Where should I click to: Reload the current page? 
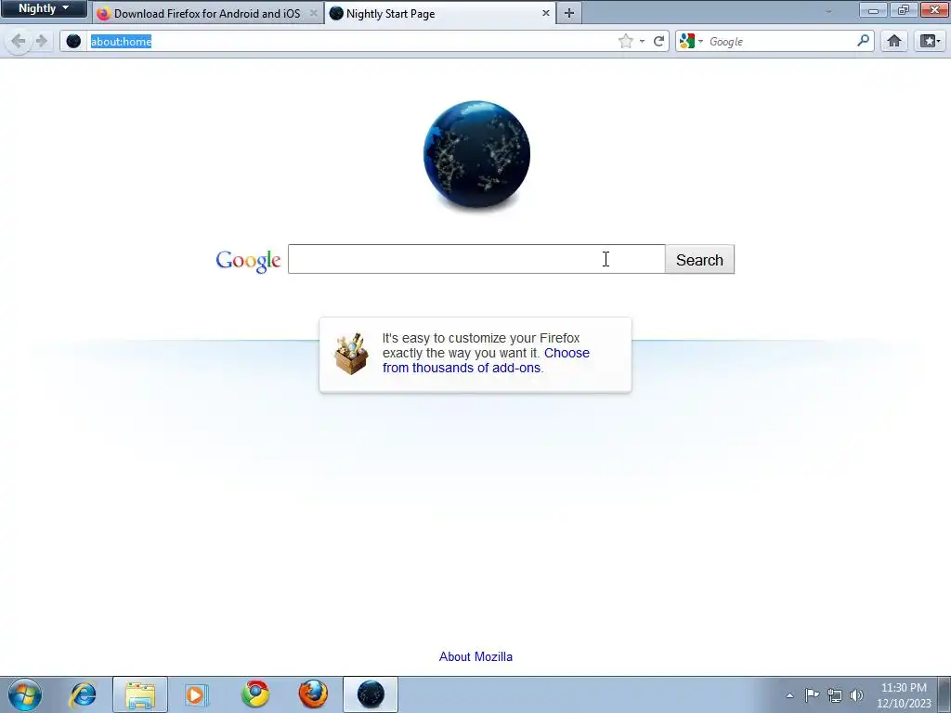click(658, 41)
